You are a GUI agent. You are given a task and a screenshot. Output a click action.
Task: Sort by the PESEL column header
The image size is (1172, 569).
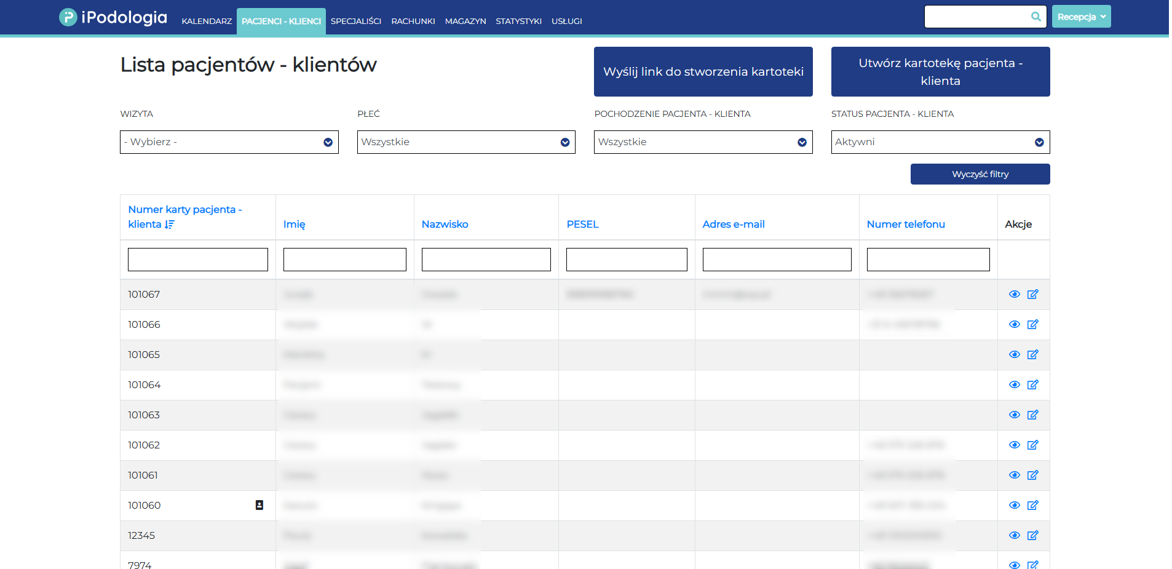click(x=582, y=225)
